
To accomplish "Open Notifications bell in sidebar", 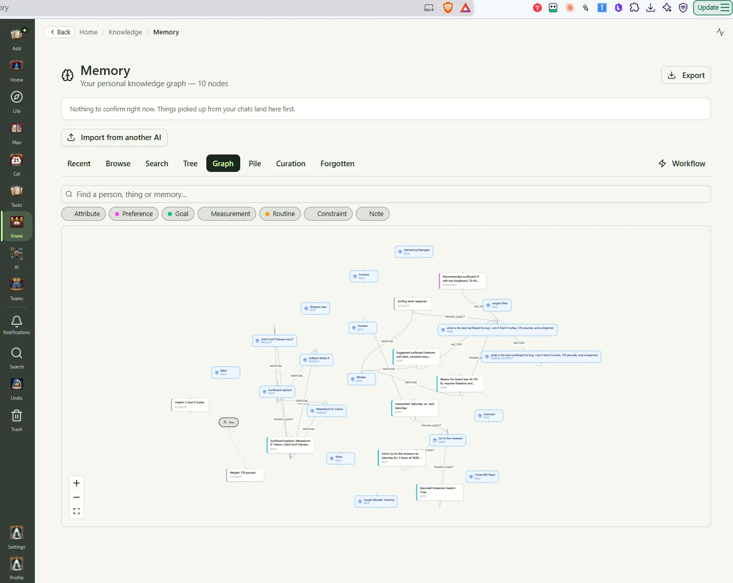I will [17, 325].
